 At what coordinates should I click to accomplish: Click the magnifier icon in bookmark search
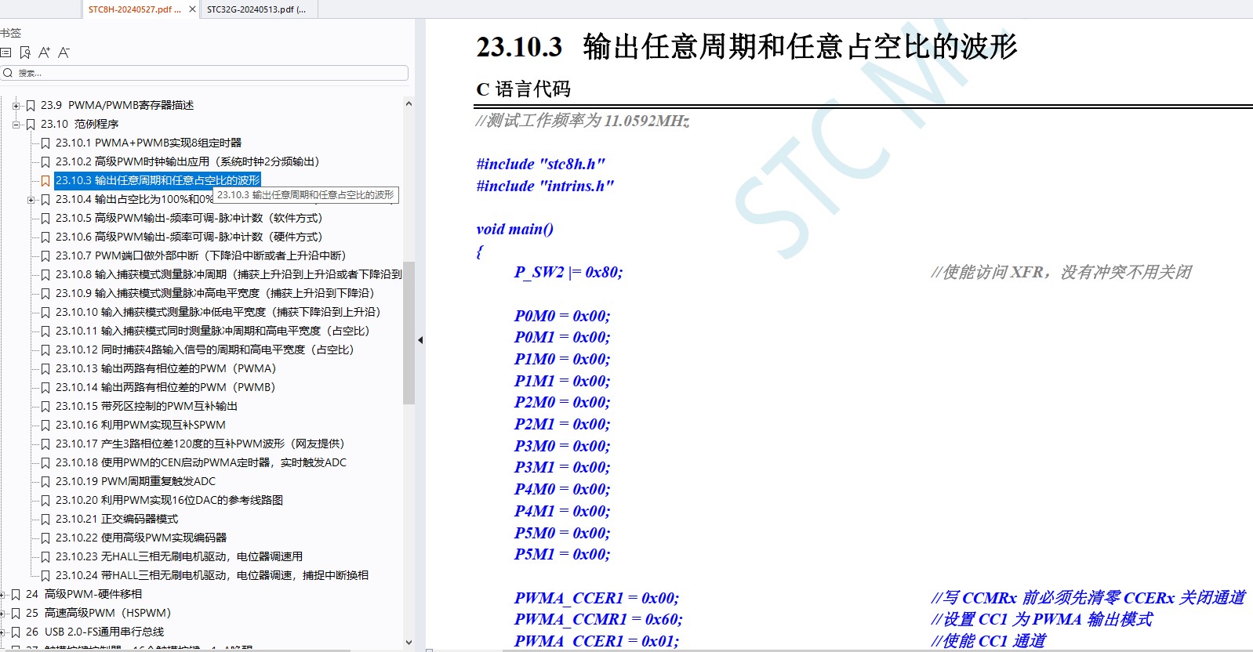coord(8,73)
